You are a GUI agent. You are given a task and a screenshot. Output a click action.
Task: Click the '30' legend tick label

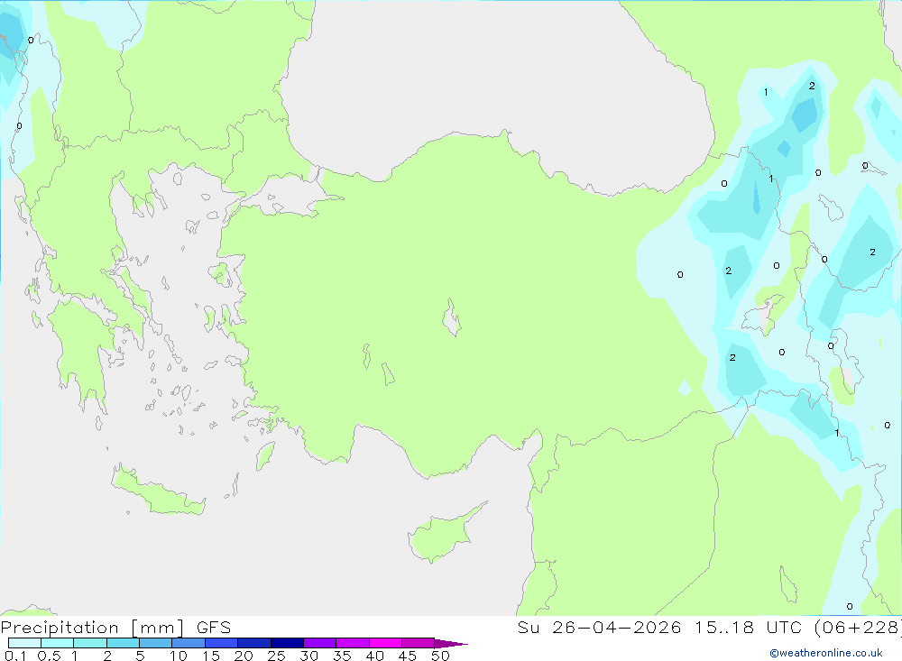pyautogui.click(x=308, y=656)
